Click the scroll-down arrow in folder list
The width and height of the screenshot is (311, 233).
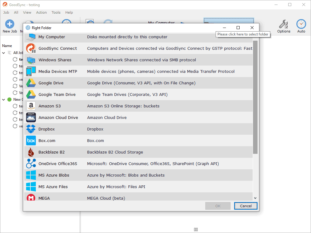tap(255, 198)
